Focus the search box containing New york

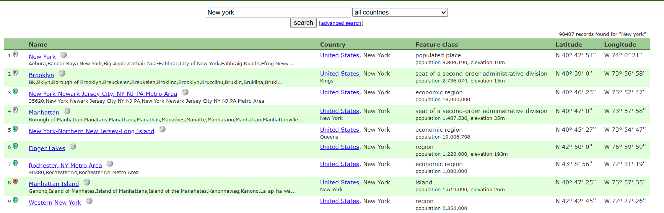[x=278, y=13]
